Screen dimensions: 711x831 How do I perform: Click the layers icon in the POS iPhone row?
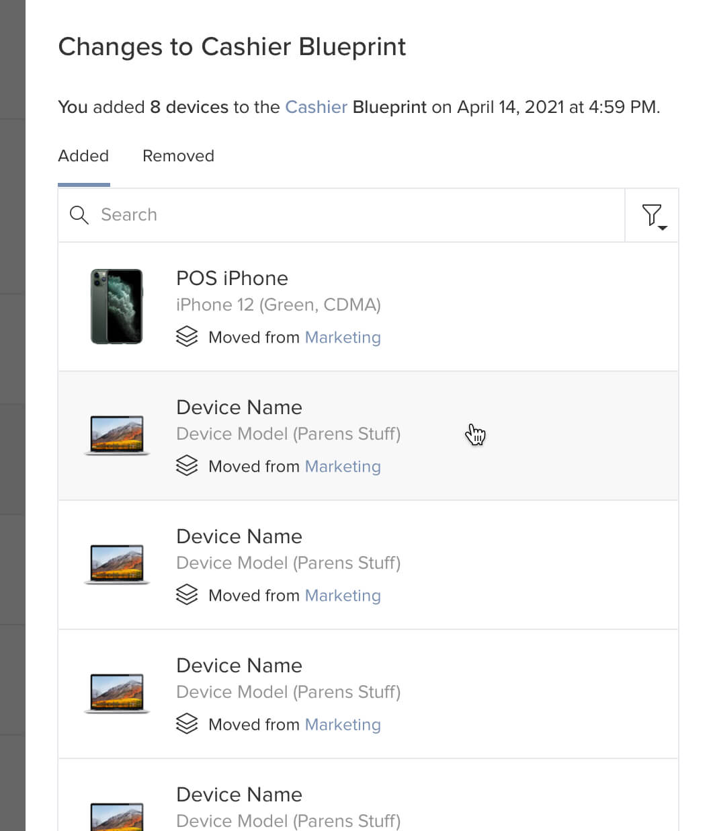[187, 337]
